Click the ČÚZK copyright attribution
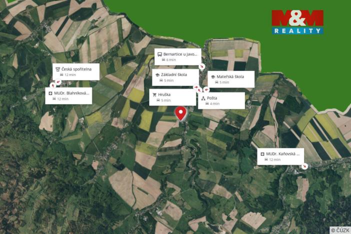 [340, 230]
